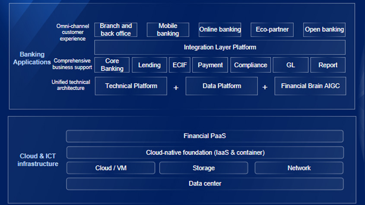Click the Technical Platform block
Screen dimensions: 365x205
[131, 86]
